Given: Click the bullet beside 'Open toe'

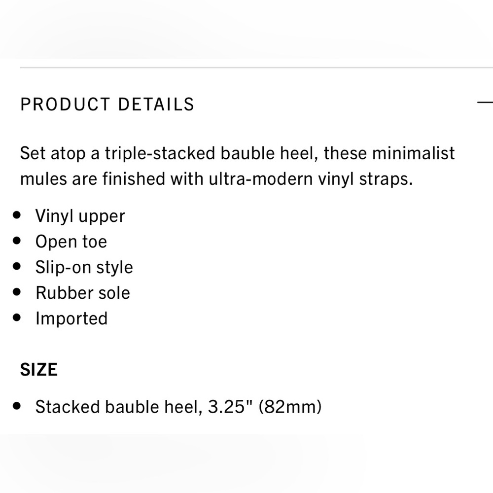Looking at the screenshot, I should pos(18,241).
